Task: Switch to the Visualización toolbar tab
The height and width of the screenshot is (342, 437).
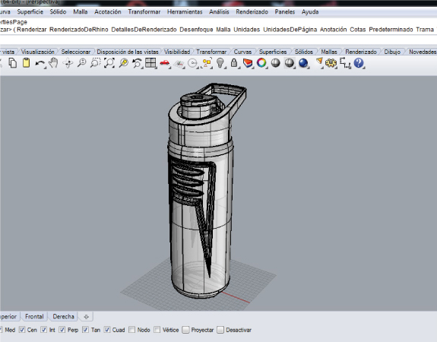Action: 38,52
